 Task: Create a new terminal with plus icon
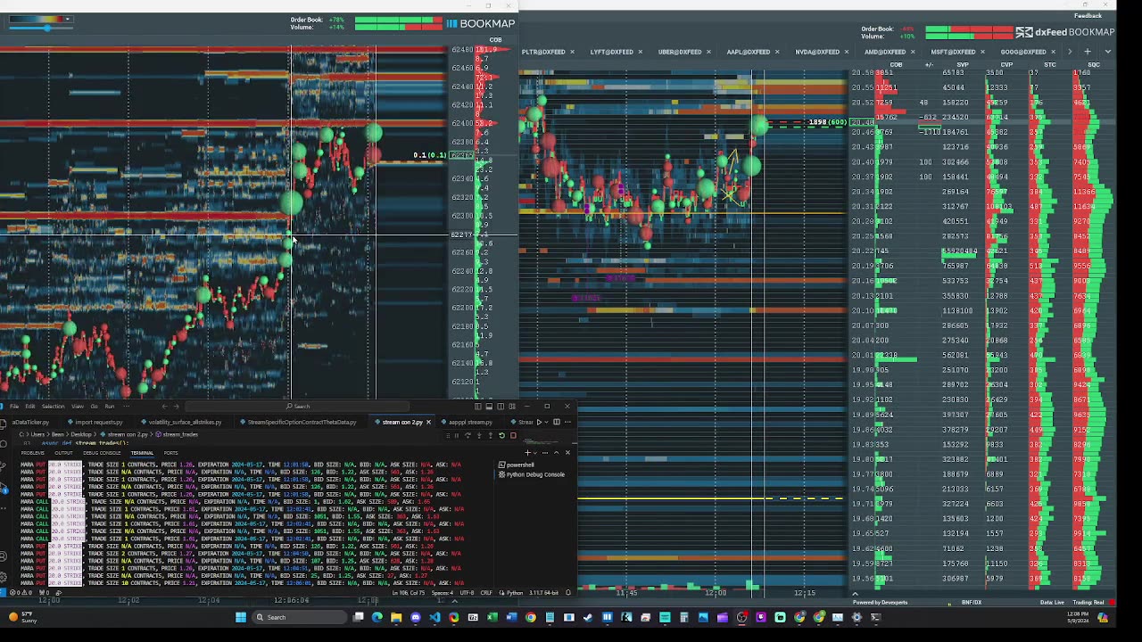point(527,453)
